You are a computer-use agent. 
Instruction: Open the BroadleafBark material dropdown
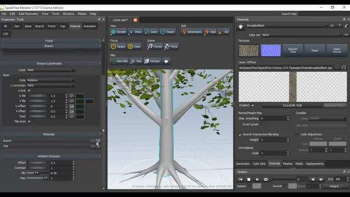(287, 26)
